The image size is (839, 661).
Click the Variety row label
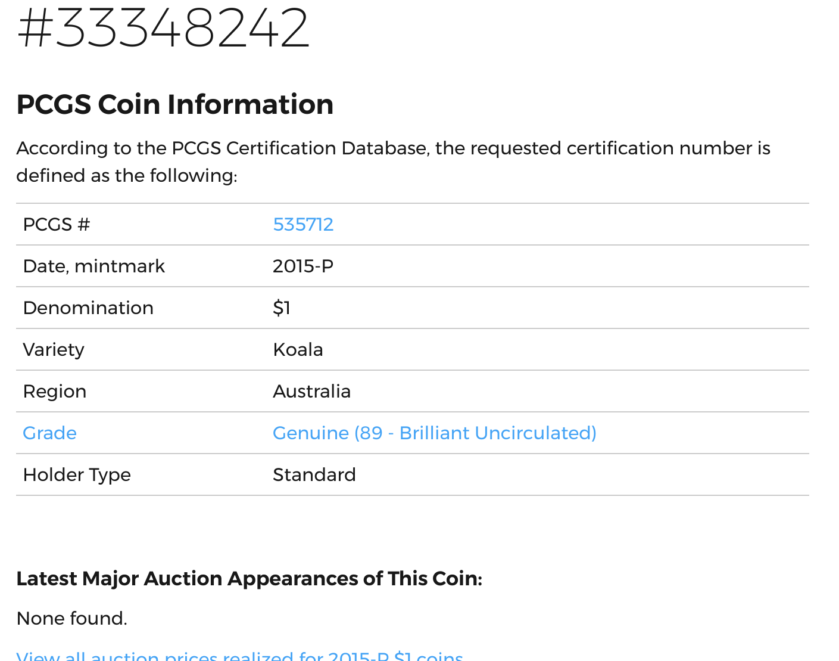pos(54,350)
